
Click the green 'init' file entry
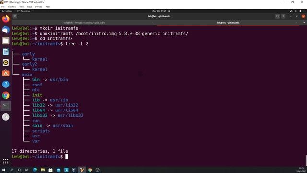pos(37,95)
